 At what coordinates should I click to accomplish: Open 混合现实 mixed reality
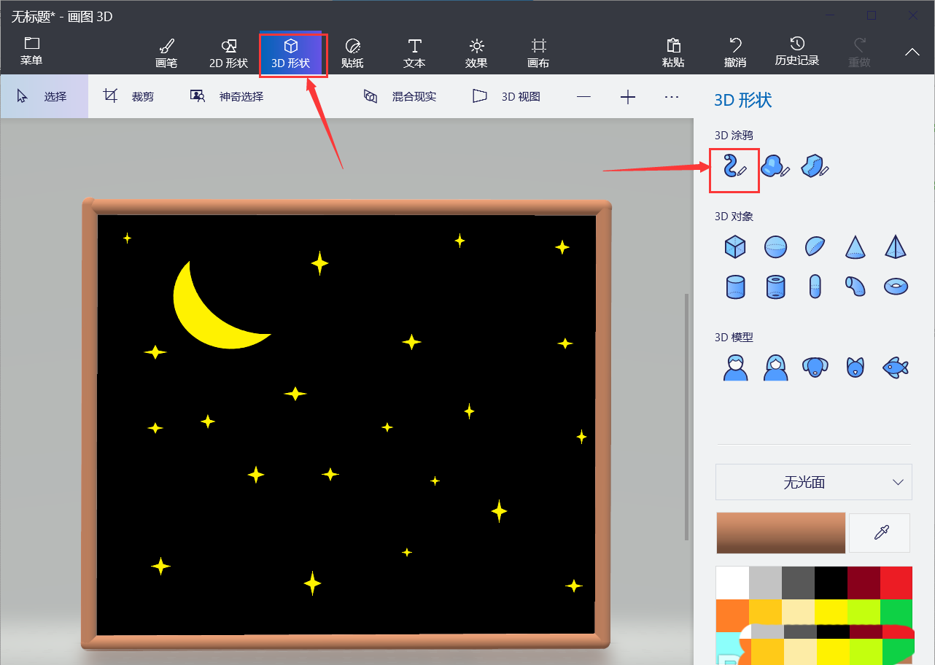click(400, 96)
